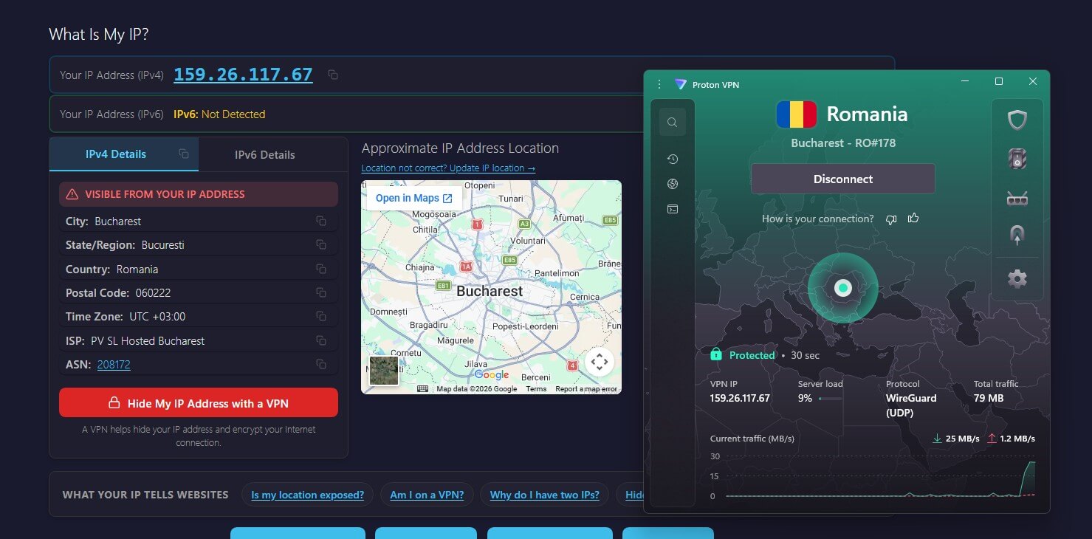This screenshot has width=1092, height=539.
Task: Click the Bucharest - RO#178 server label
Action: pos(843,143)
